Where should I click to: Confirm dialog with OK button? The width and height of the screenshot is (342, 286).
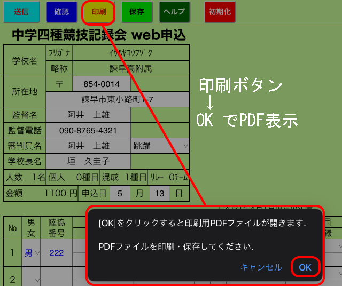[305, 267]
